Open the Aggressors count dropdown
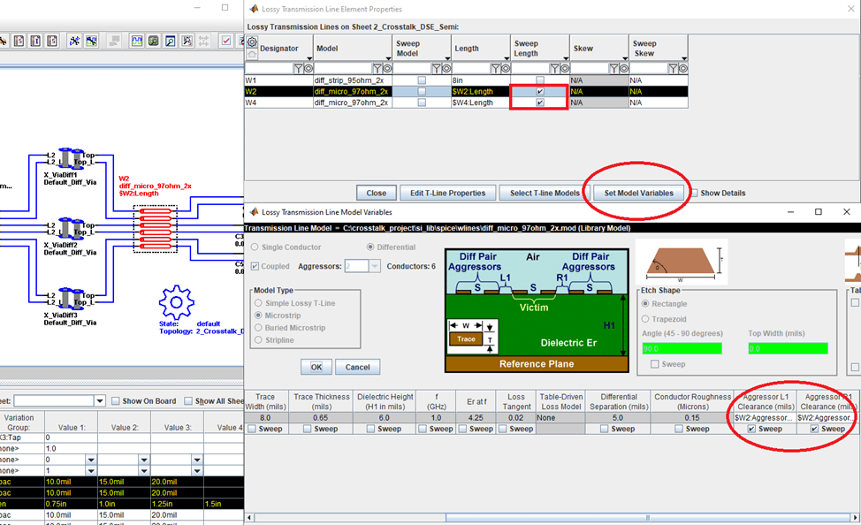 (375, 266)
